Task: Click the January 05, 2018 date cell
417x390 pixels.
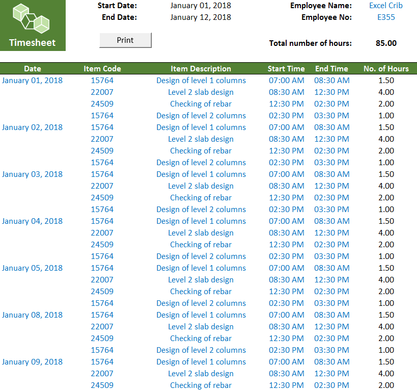Action: pyautogui.click(x=33, y=268)
